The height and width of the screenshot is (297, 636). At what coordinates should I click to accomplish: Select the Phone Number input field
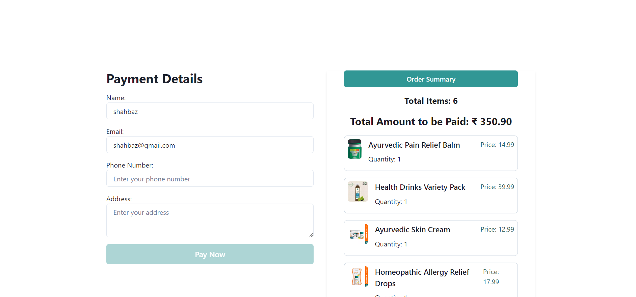[x=210, y=179]
